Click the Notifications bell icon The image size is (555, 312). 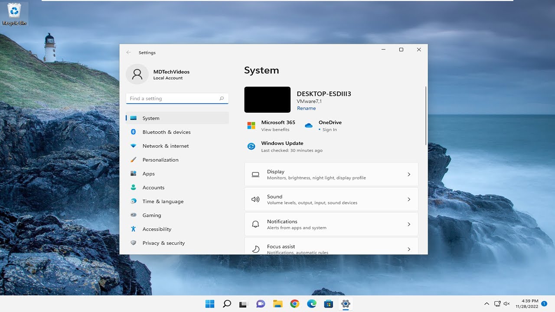[x=255, y=224]
